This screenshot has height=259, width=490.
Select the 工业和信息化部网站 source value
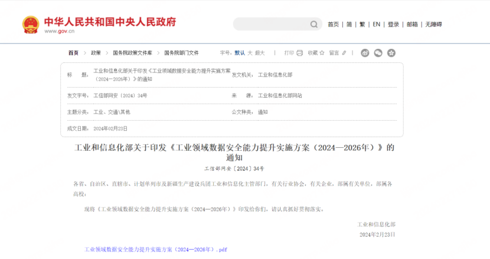280,96
